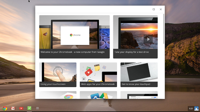Click the partially visible Google Drive card
This screenshot has width=200, height=112.
point(98,95)
